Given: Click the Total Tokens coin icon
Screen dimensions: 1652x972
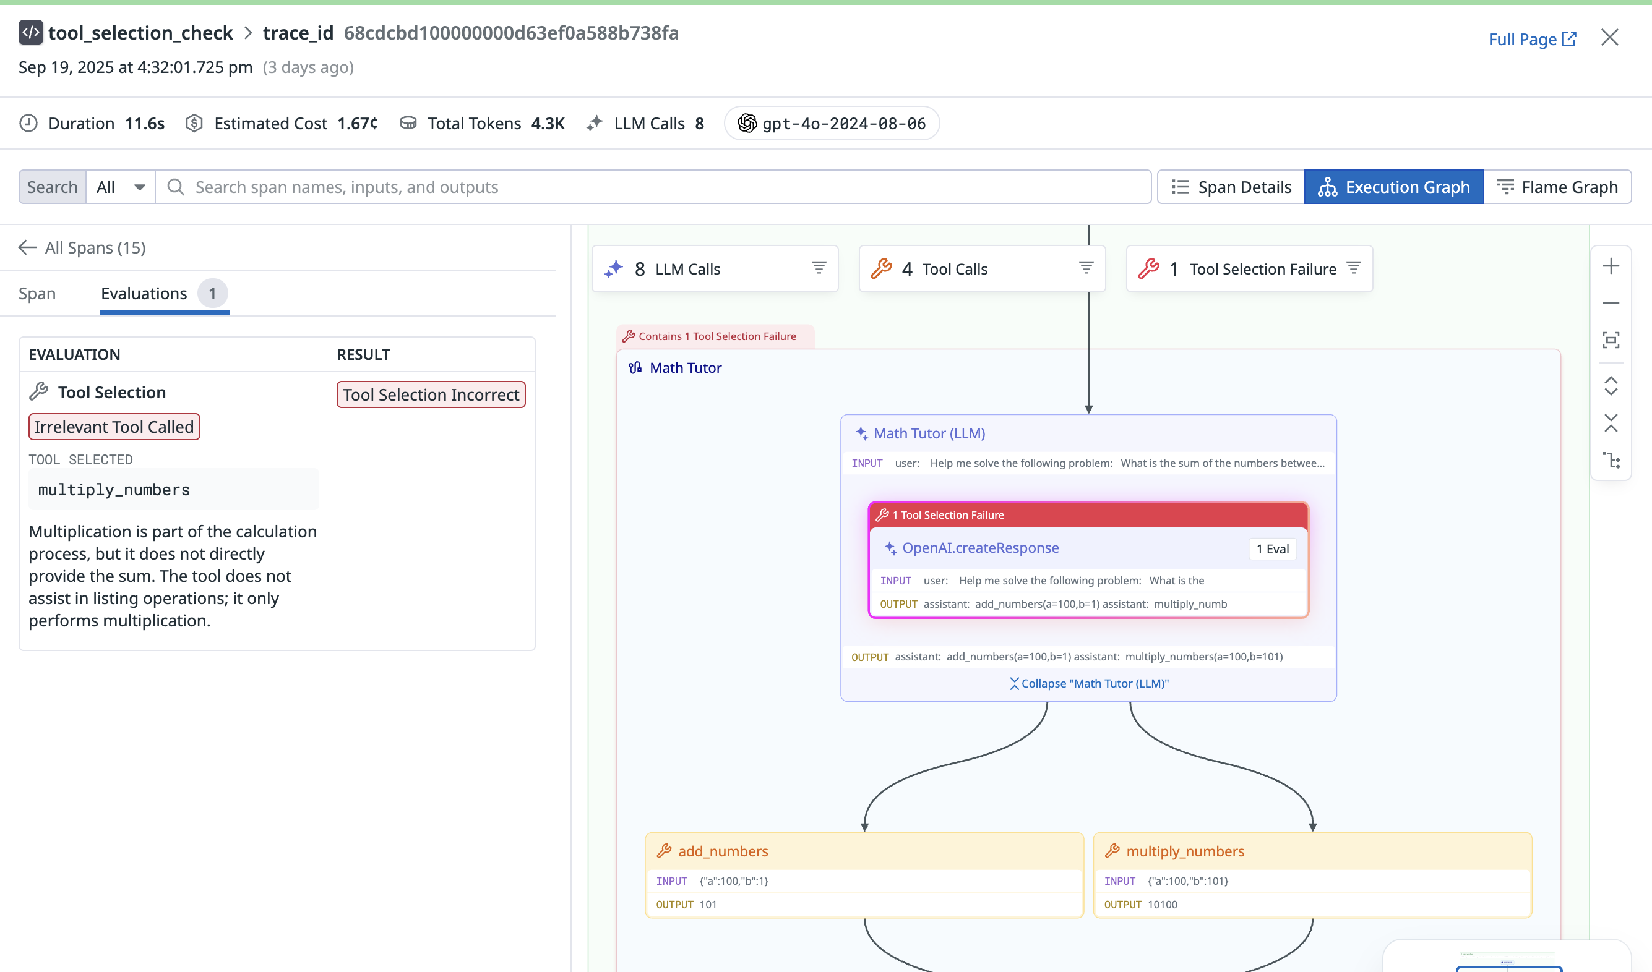Looking at the screenshot, I should point(408,123).
